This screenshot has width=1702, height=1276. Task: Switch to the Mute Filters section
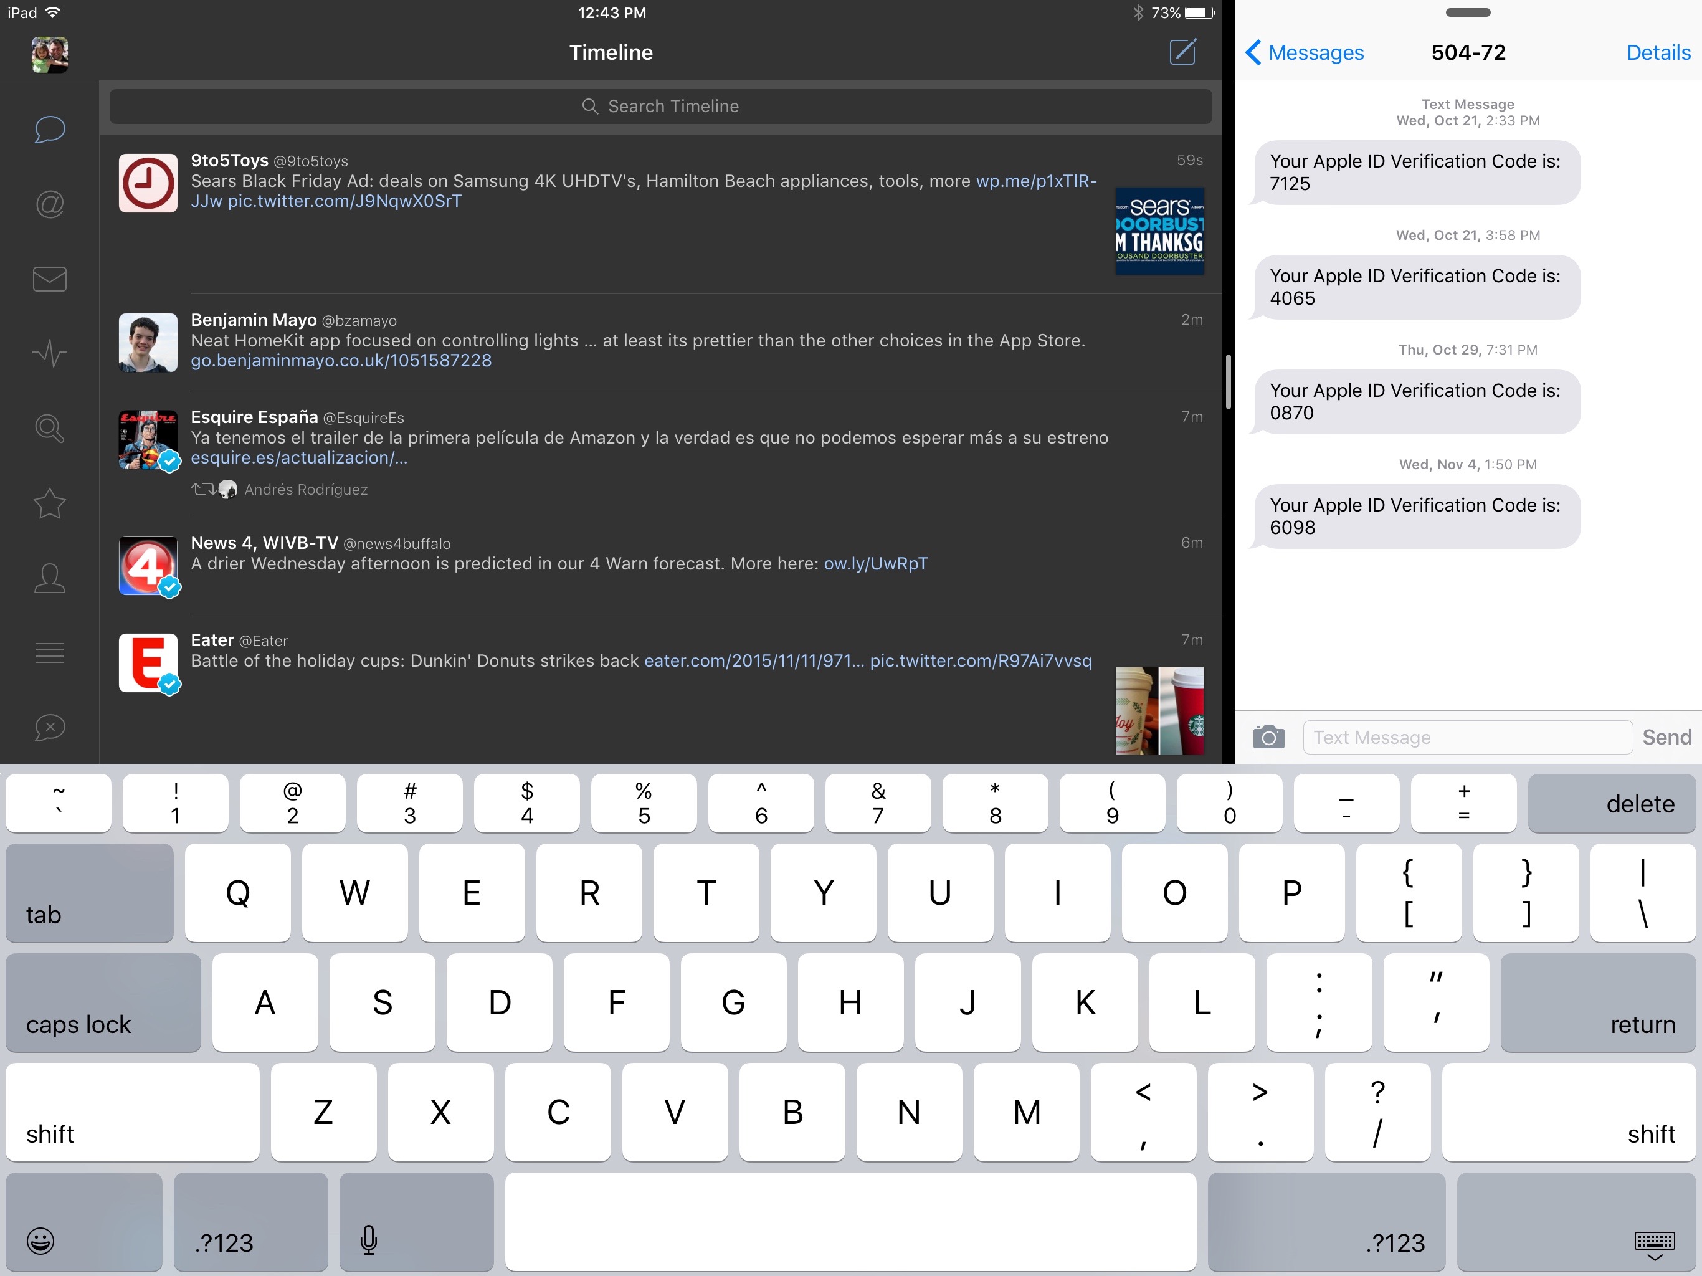(x=49, y=727)
